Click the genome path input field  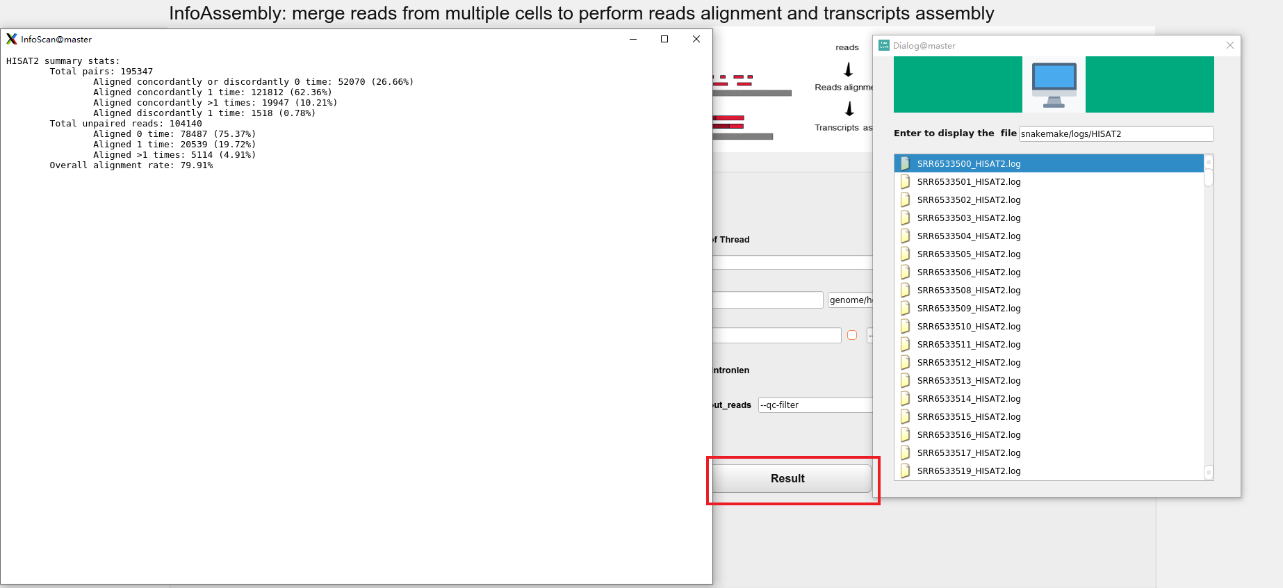click(x=850, y=300)
